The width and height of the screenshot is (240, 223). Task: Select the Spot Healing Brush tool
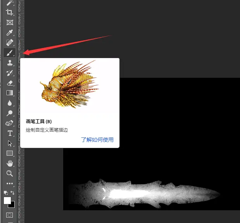point(9,43)
